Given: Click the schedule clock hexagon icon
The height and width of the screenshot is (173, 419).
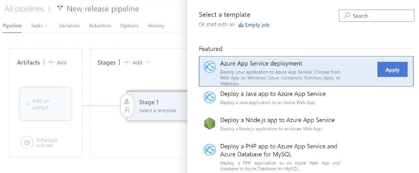Looking at the screenshot, I should (x=27, y=142).
